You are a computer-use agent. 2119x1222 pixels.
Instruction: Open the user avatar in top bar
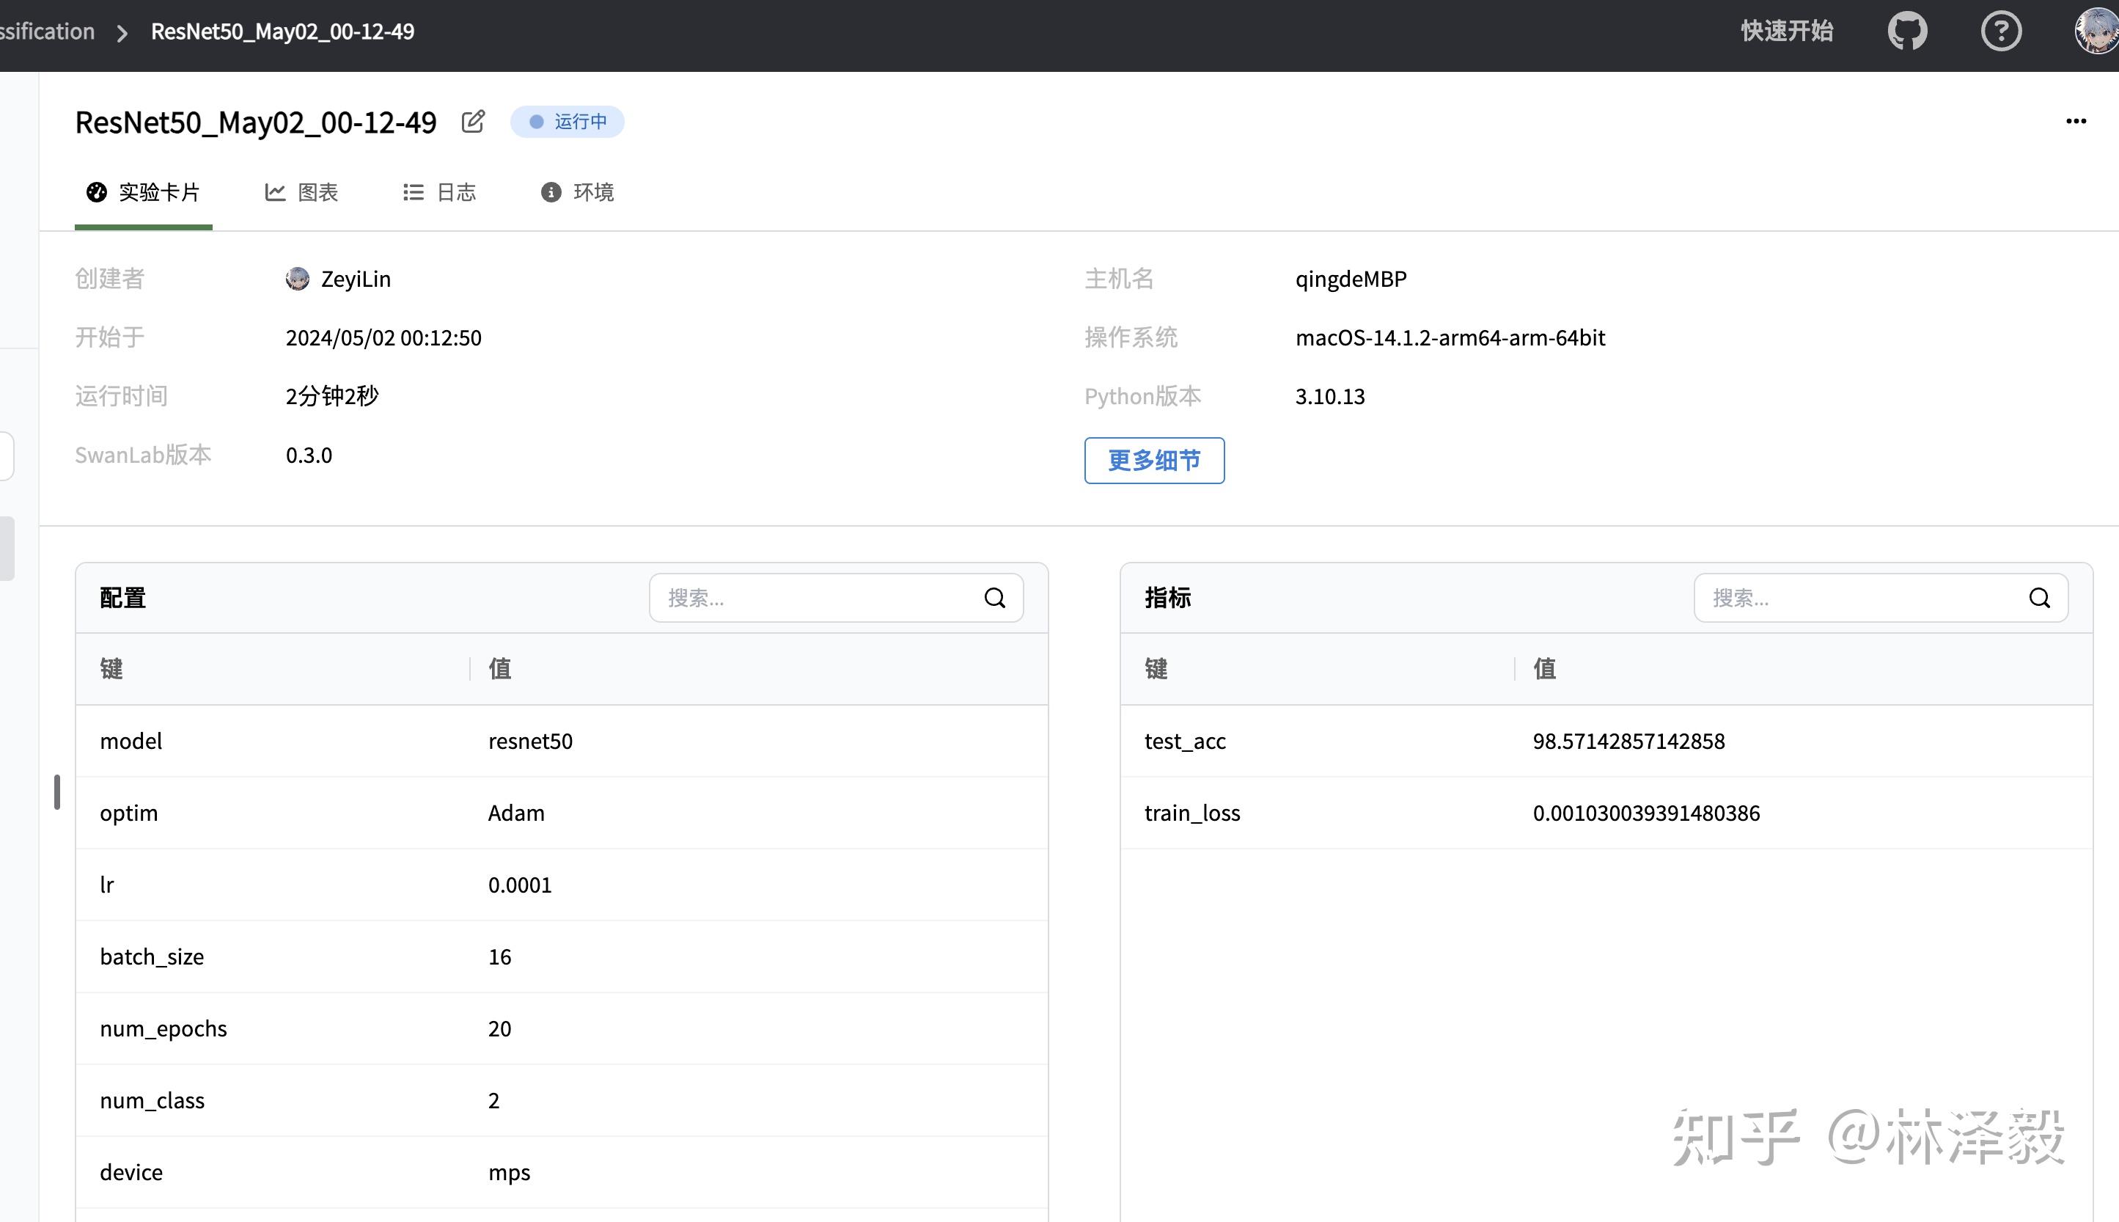click(2096, 32)
